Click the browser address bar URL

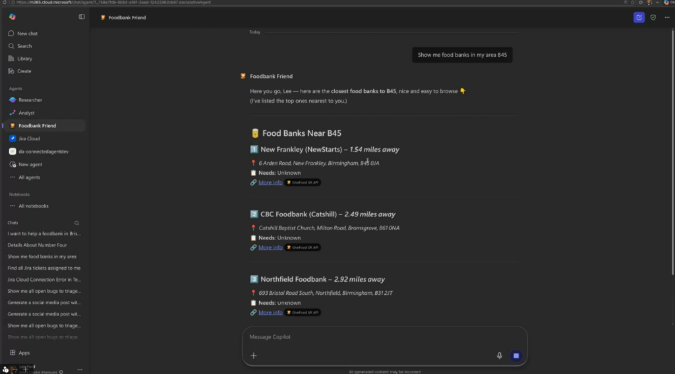(x=113, y=2)
